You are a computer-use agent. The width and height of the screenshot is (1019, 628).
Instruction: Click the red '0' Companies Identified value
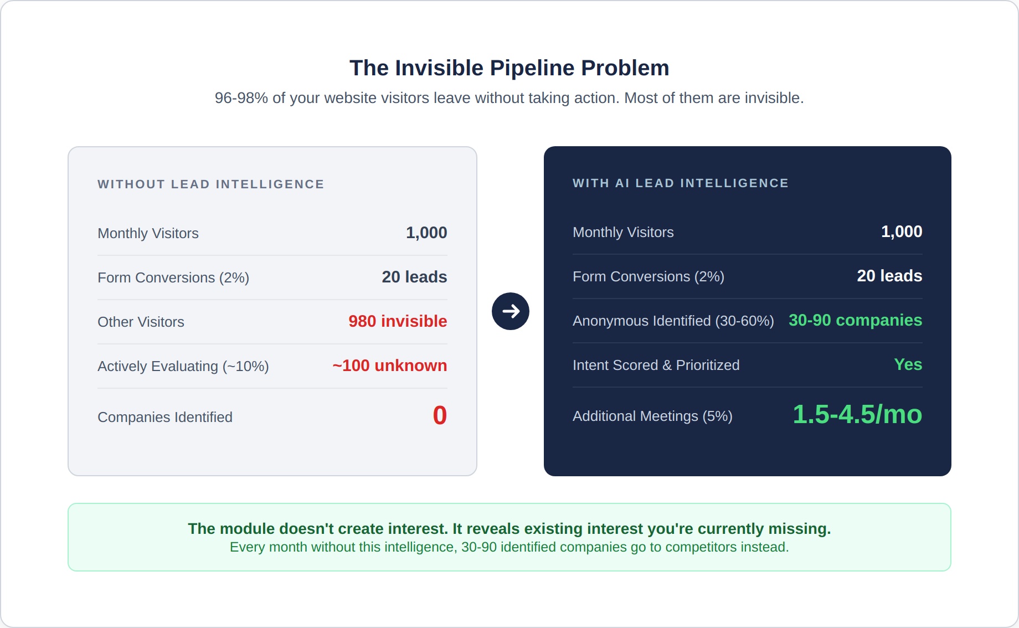(x=440, y=415)
